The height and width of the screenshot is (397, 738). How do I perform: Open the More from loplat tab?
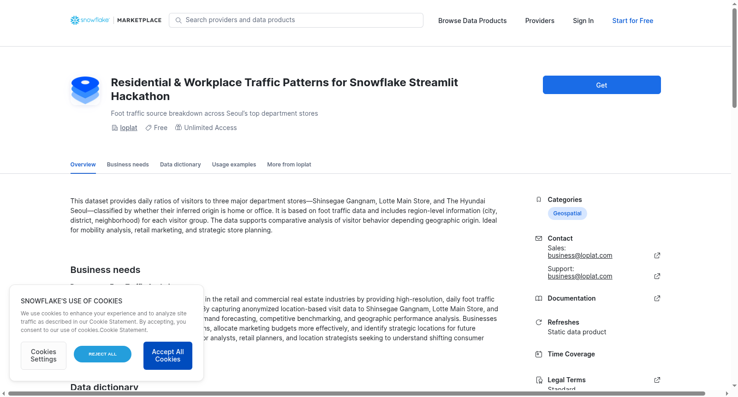point(289,165)
